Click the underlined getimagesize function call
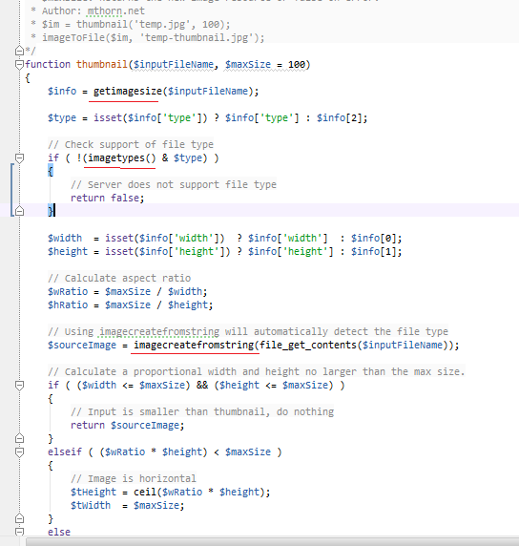This screenshot has width=519, height=546. (x=128, y=92)
